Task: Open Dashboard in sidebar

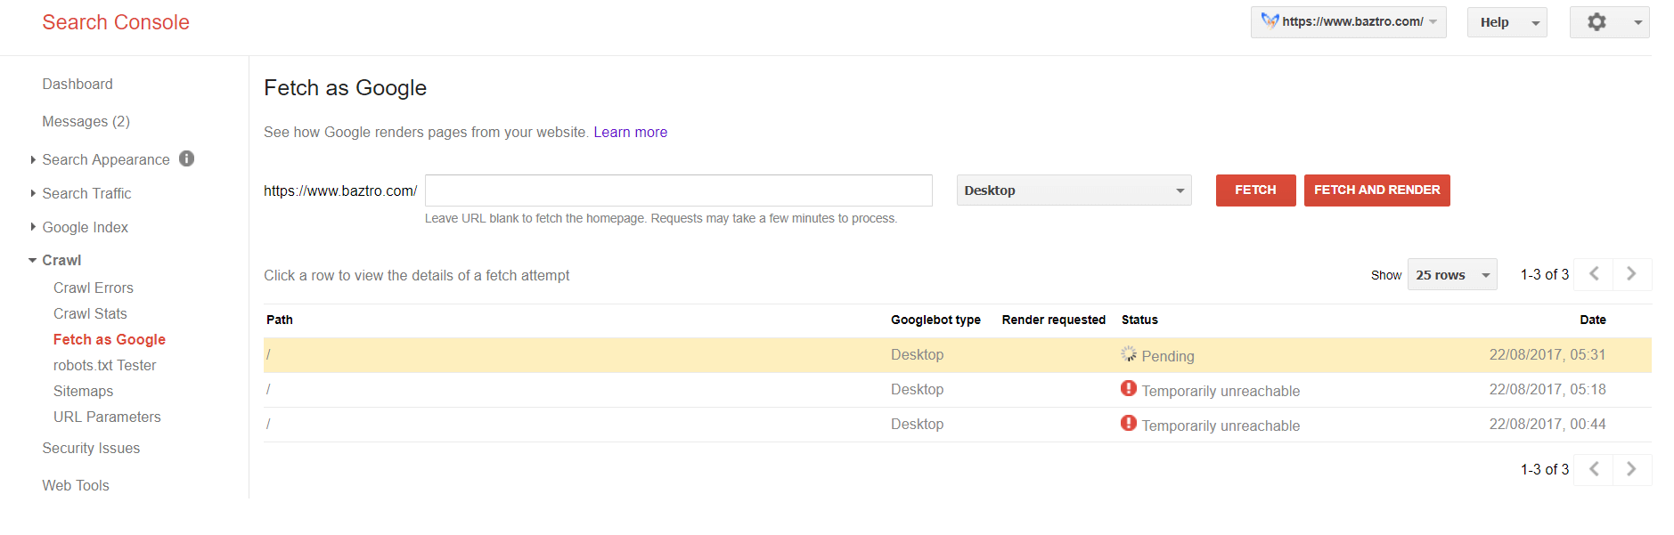Action: click(x=78, y=84)
